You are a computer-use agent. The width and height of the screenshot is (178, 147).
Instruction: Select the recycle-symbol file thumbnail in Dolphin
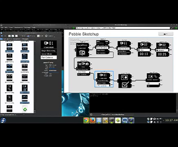pos(25,109)
